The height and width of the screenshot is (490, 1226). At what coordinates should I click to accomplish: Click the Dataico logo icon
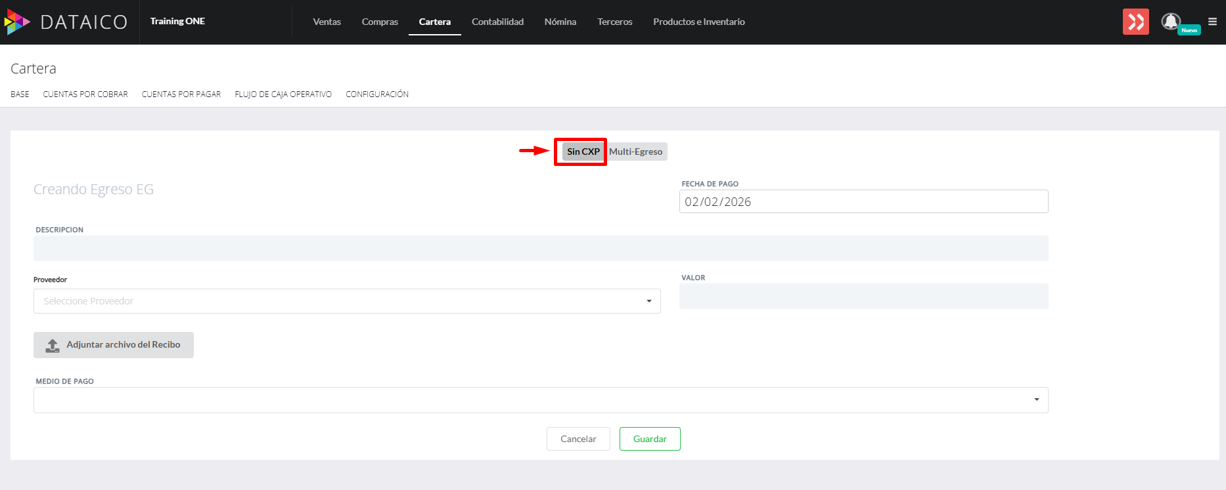click(17, 22)
